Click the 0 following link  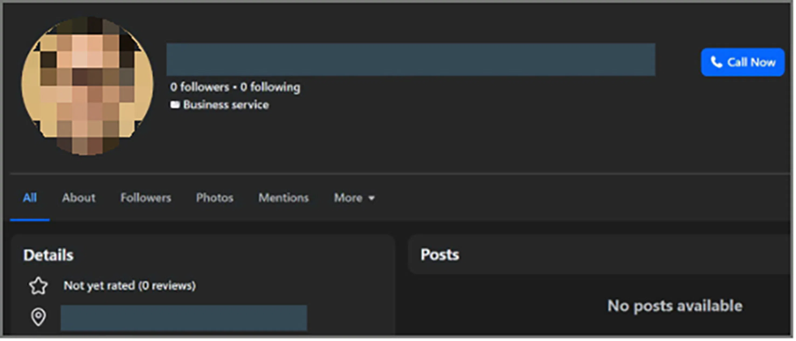[x=270, y=88]
